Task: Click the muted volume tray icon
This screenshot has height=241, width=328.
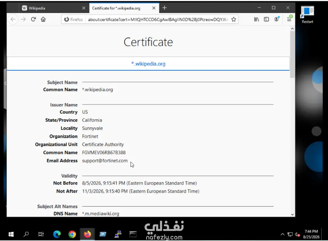Action: click(x=297, y=235)
